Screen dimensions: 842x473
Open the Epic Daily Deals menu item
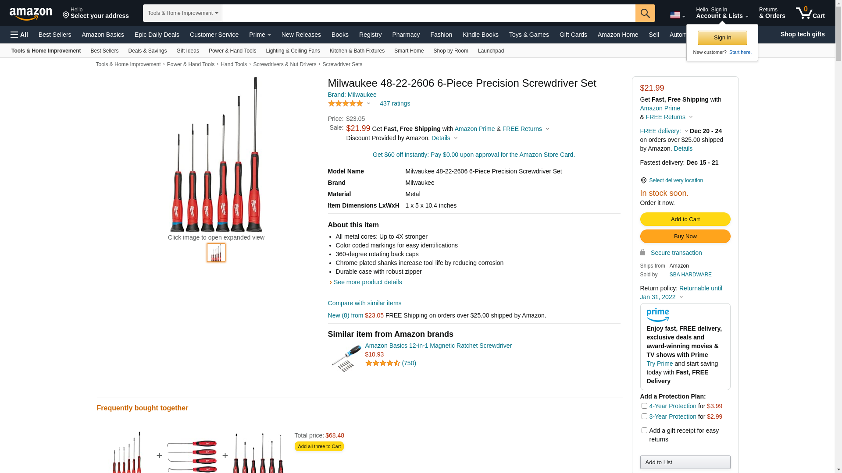(157, 35)
